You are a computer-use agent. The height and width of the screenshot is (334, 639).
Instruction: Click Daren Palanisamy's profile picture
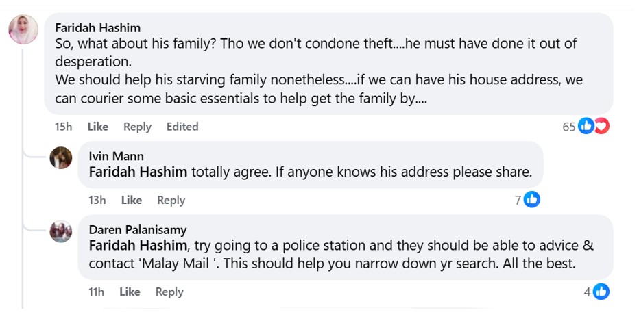pyautogui.click(x=61, y=231)
